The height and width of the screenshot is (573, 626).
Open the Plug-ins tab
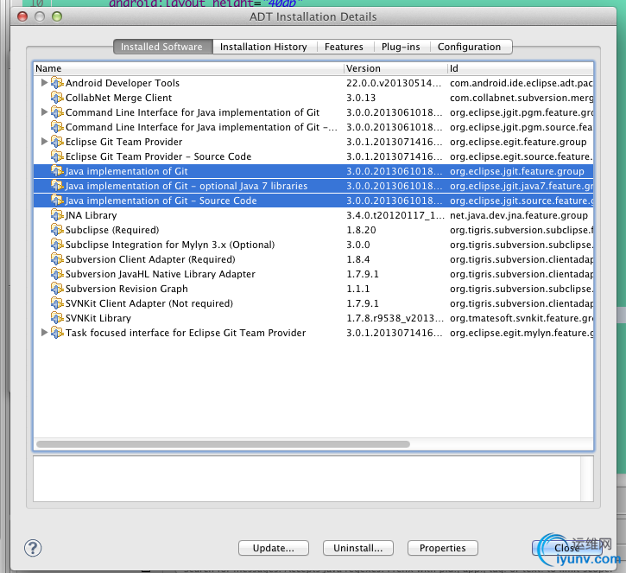tap(401, 47)
